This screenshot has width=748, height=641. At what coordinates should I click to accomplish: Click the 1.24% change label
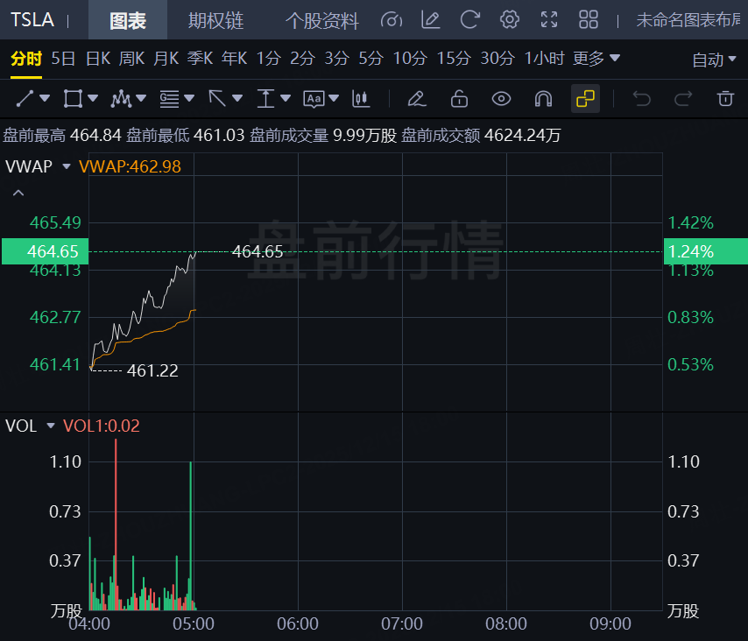pyautogui.click(x=706, y=251)
